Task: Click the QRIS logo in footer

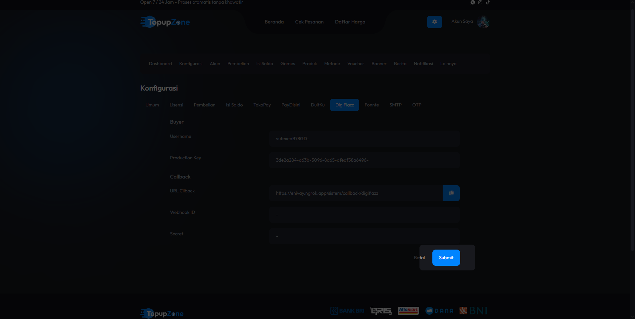Action: pyautogui.click(x=381, y=311)
